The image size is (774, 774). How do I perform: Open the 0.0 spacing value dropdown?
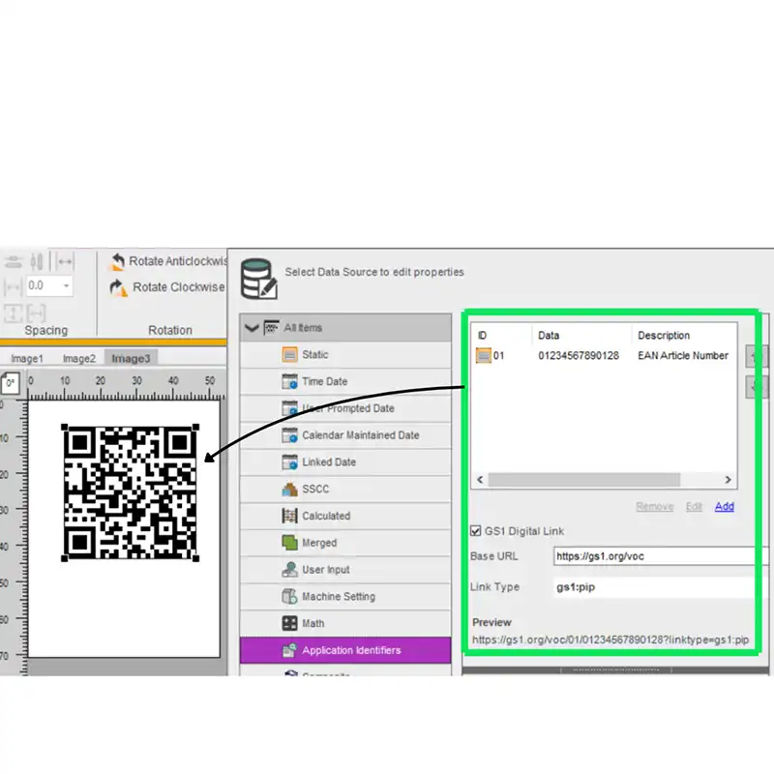(x=66, y=285)
